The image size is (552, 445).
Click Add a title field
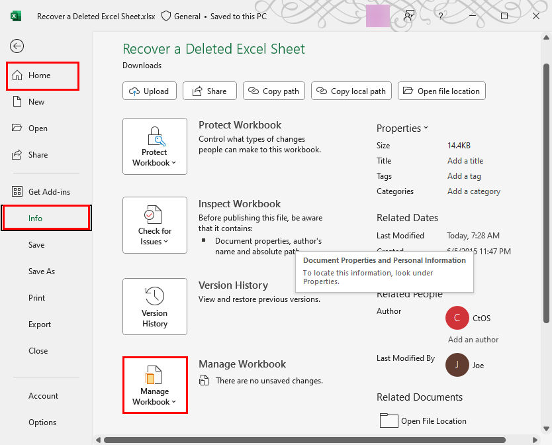click(x=465, y=161)
